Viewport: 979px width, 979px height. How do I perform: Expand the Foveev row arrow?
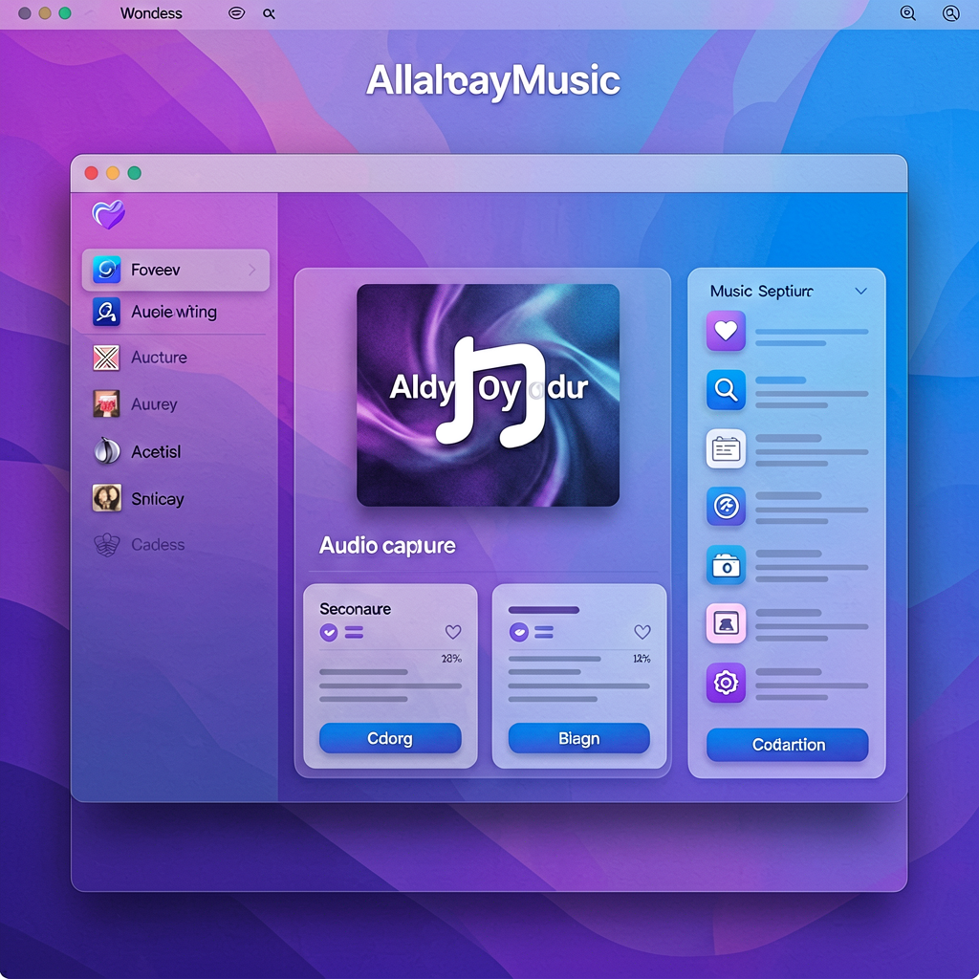point(252,270)
